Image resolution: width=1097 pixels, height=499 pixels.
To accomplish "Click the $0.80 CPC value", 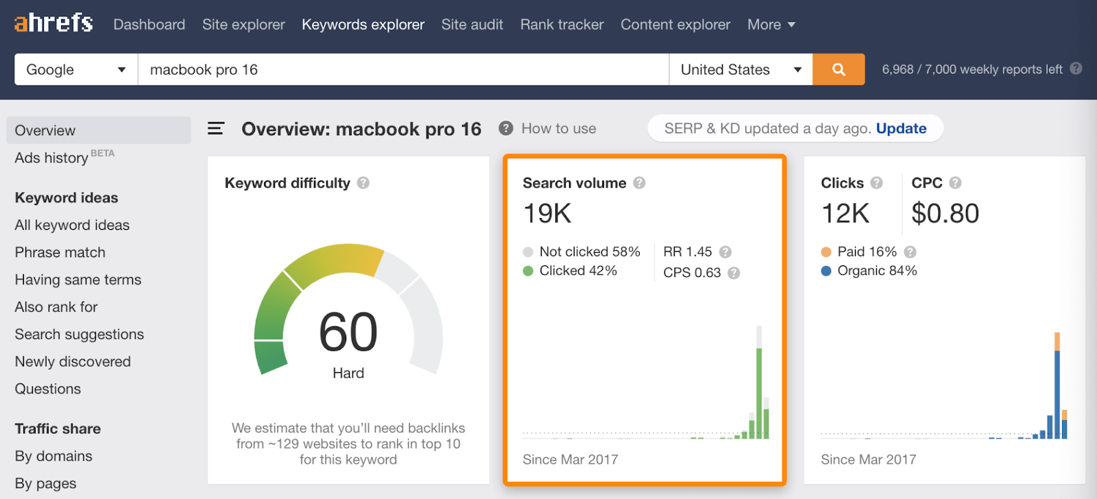I will (x=945, y=213).
